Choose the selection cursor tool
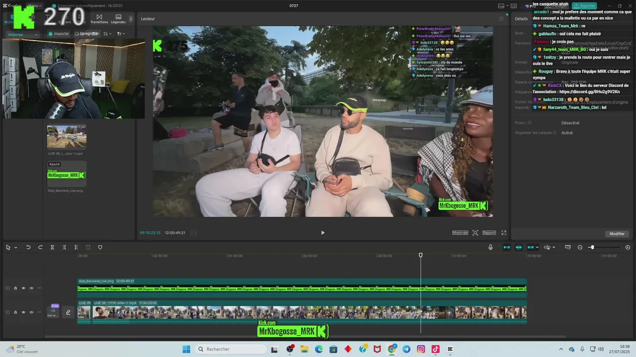Viewport: 636px width, 357px height. [8, 247]
